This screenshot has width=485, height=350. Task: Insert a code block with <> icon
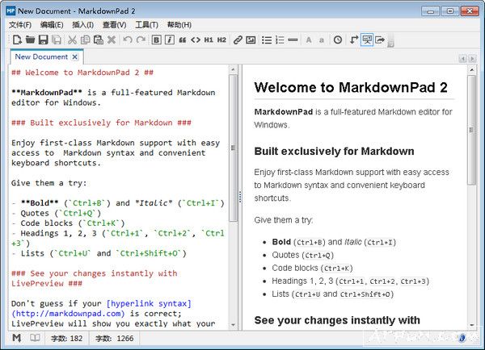coord(196,40)
